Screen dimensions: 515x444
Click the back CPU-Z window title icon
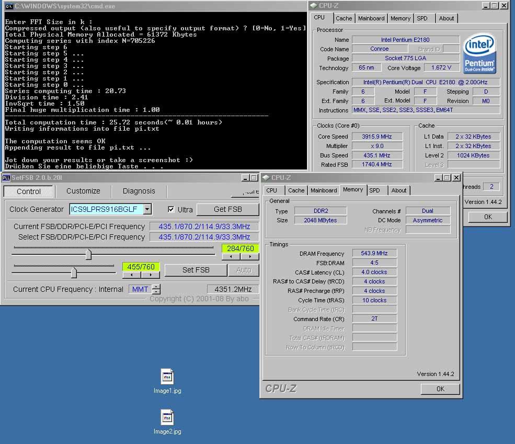tap(314, 6)
